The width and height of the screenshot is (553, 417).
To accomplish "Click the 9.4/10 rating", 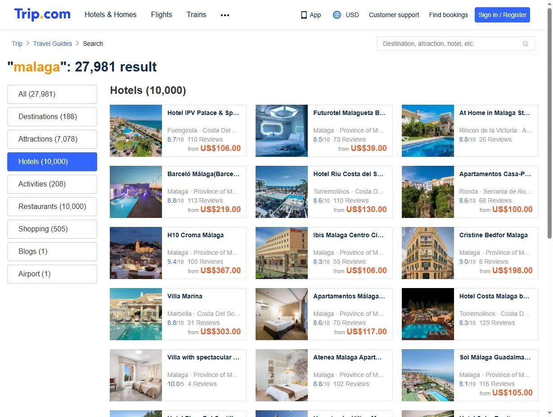I will pos(175,262).
